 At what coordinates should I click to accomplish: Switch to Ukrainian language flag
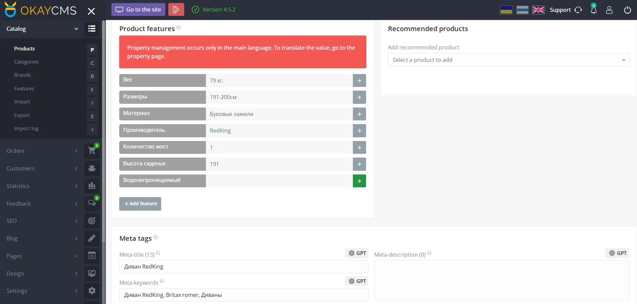tap(506, 10)
